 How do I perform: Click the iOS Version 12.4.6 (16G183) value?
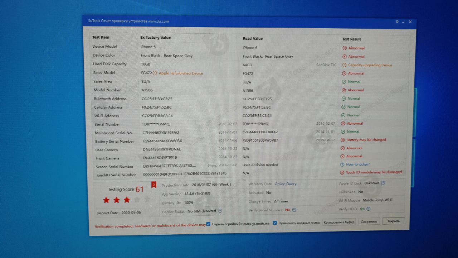point(197,194)
